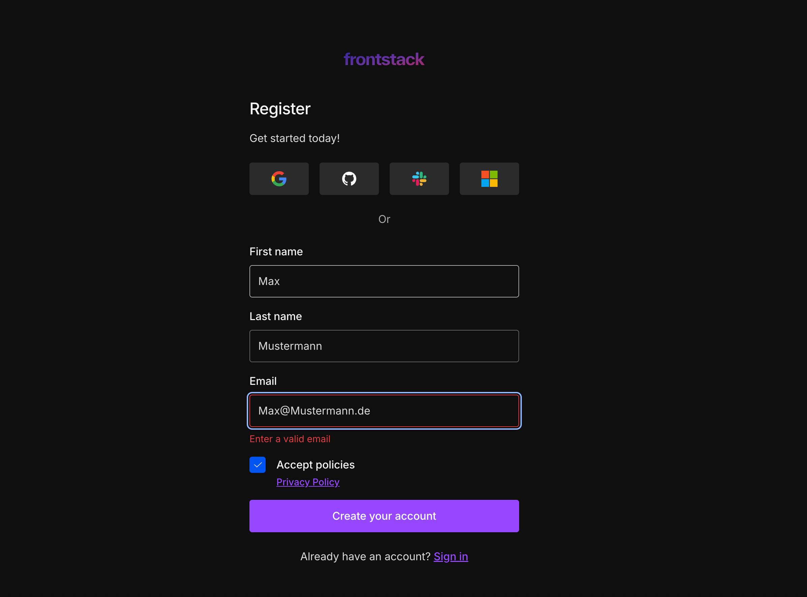Focus the First name field containing Max
This screenshot has width=807, height=597.
(x=384, y=281)
